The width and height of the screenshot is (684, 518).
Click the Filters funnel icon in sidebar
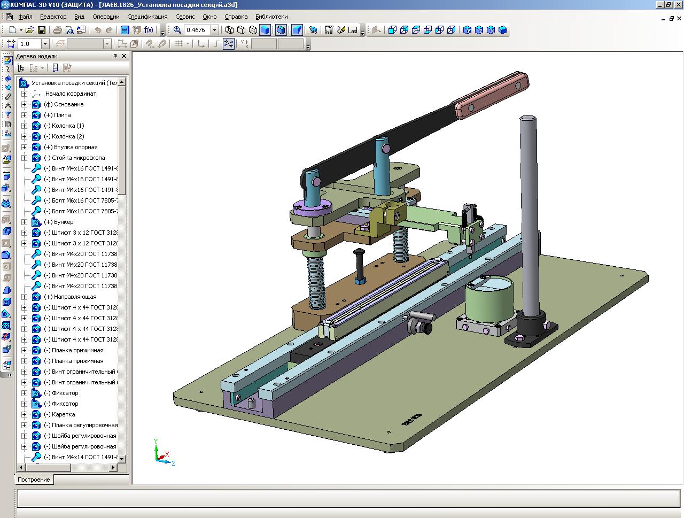pyautogui.click(x=7, y=115)
